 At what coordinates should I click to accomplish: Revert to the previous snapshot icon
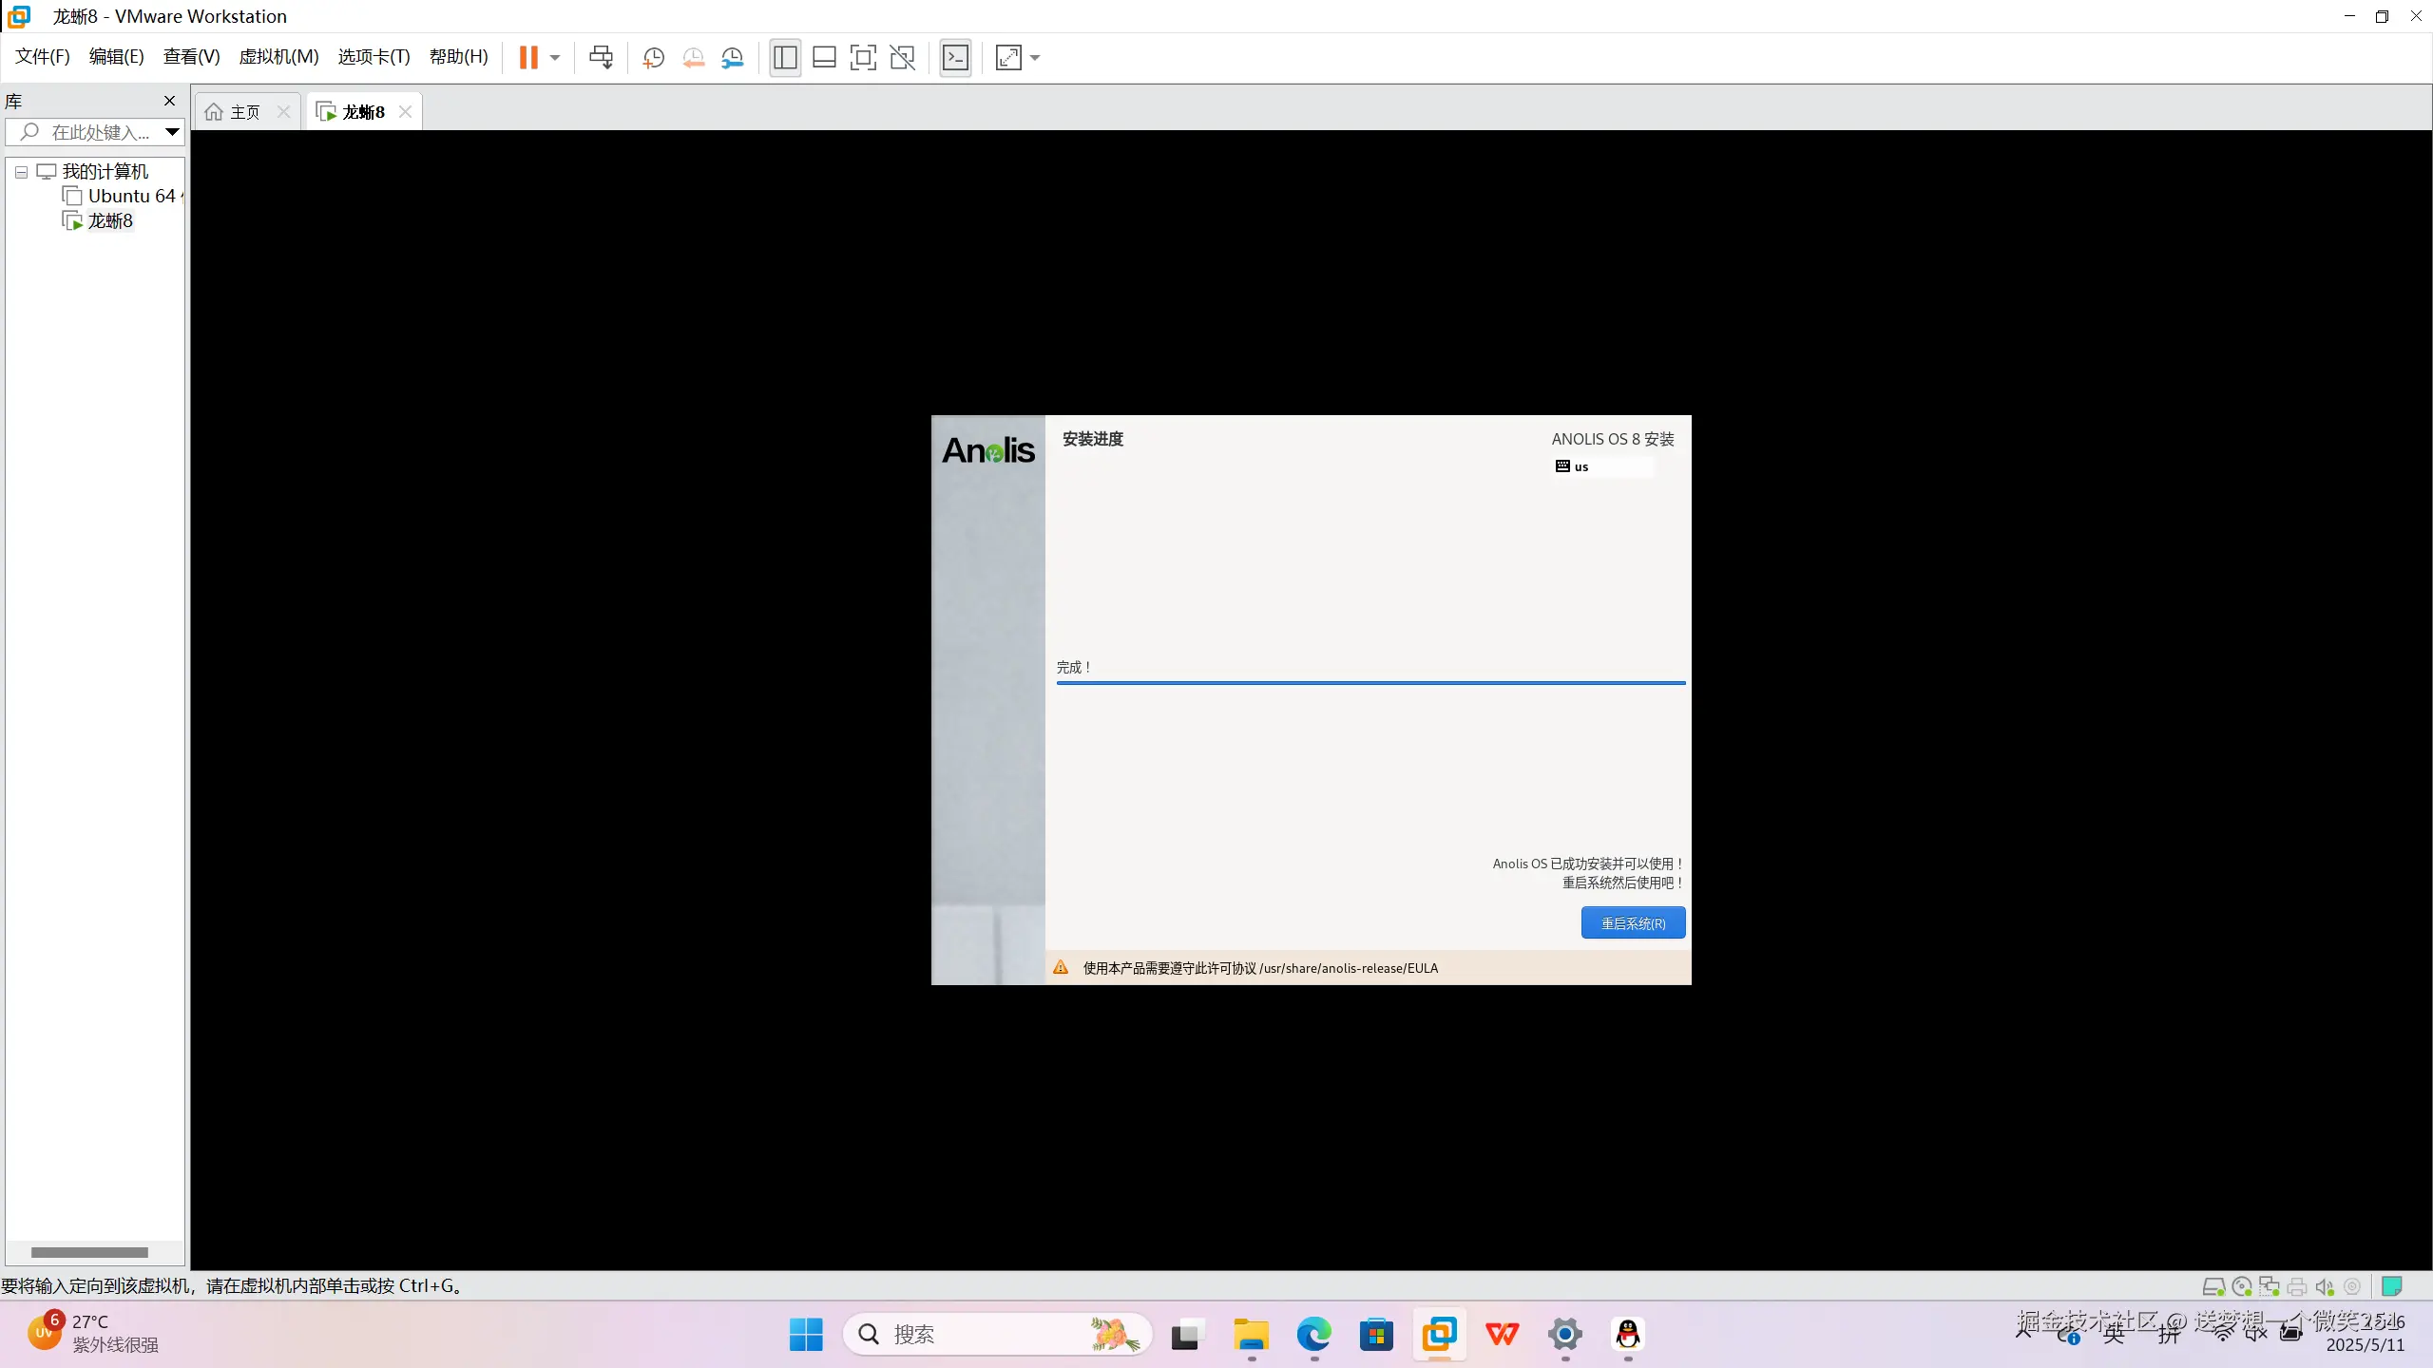coord(693,57)
